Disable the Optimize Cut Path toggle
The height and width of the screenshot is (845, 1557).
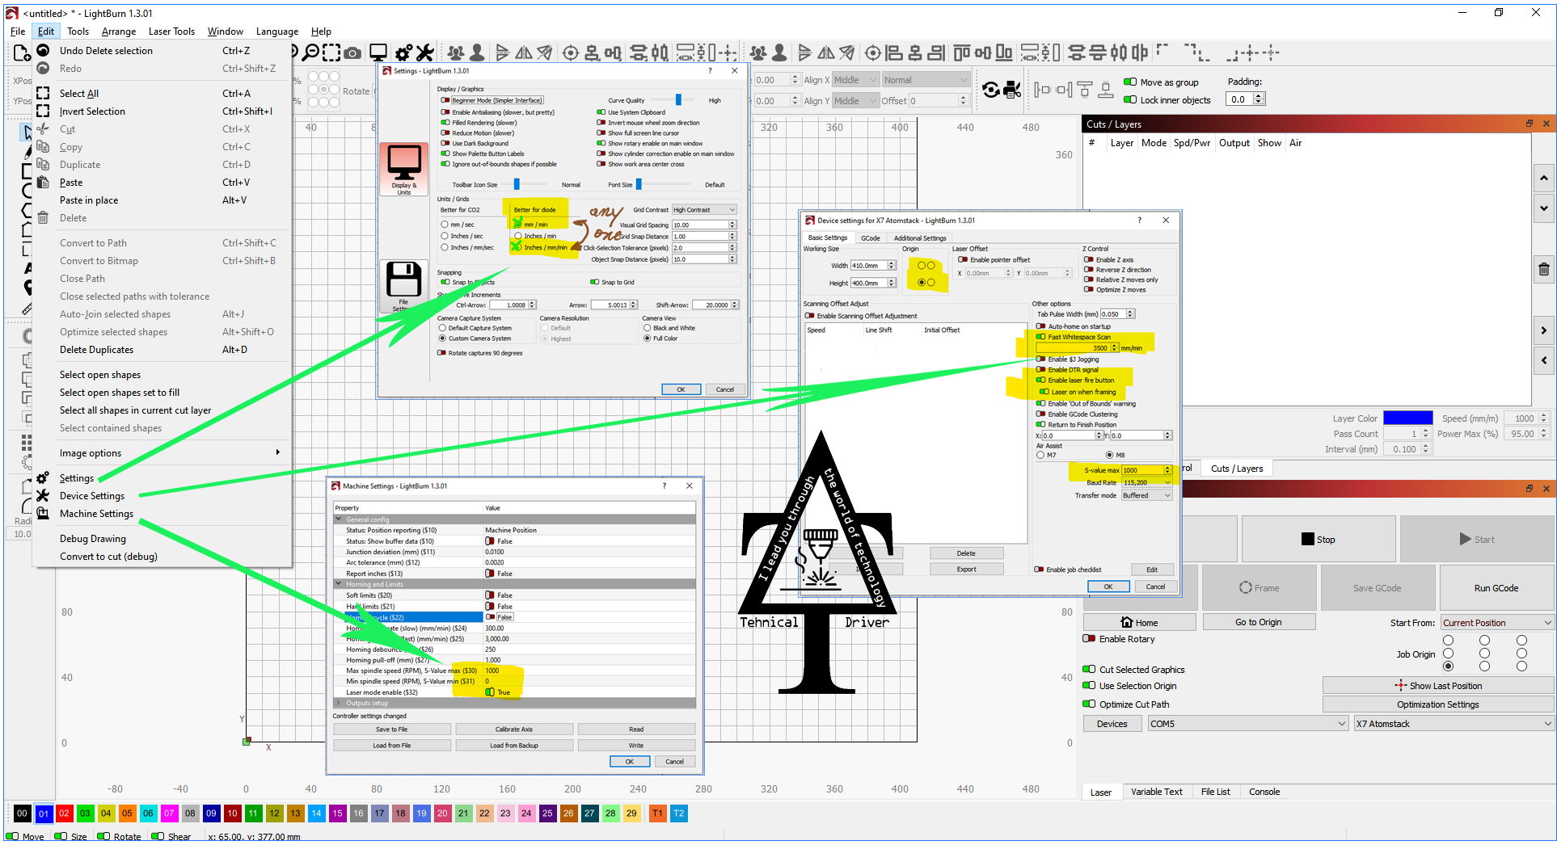pos(1089,704)
